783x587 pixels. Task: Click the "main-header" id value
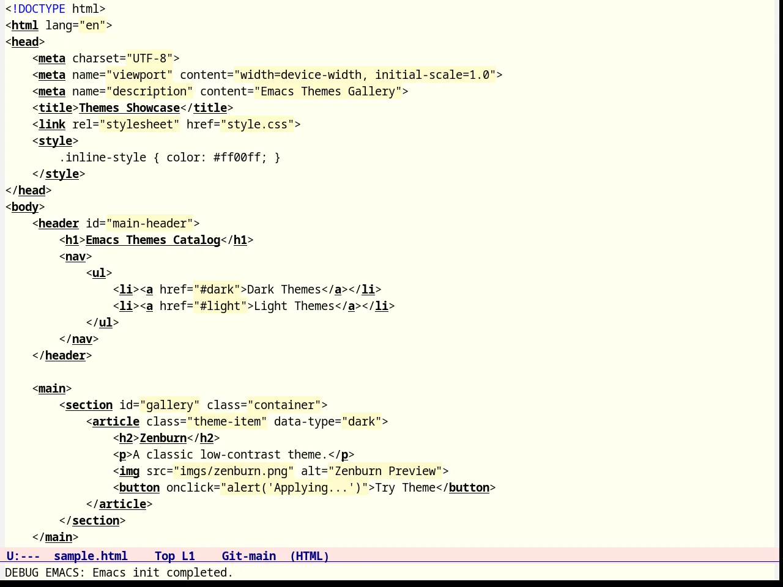point(150,223)
